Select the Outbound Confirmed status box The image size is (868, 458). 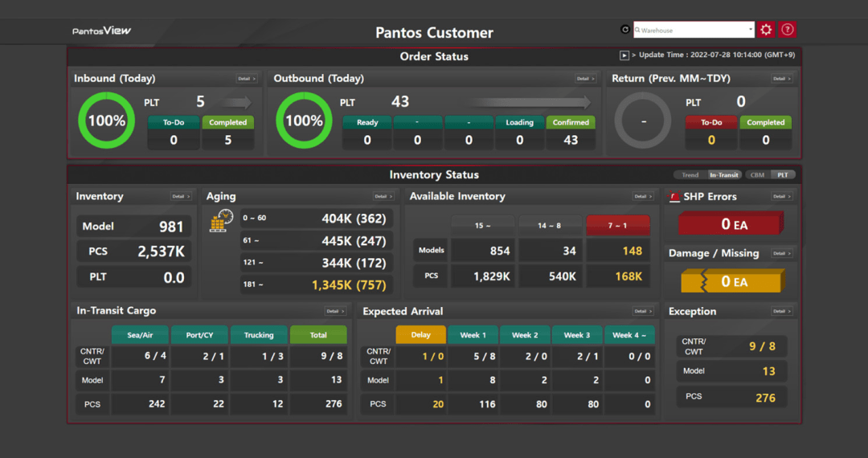point(570,133)
